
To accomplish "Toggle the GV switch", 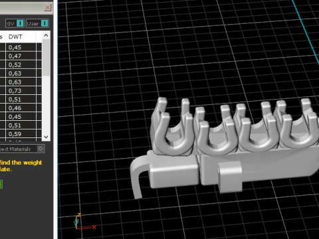I will click(x=15, y=23).
